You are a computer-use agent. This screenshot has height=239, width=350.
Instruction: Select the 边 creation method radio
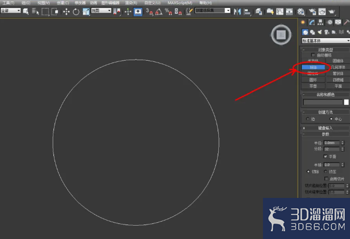(x=308, y=119)
